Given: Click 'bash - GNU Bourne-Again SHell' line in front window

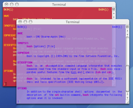Looking at the screenshot, I should 46,37.
